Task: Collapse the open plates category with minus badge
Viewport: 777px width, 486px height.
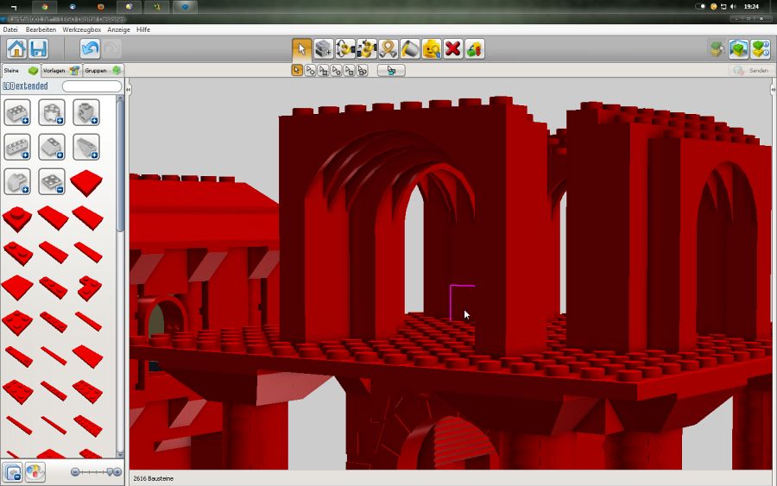Action: coord(52,181)
